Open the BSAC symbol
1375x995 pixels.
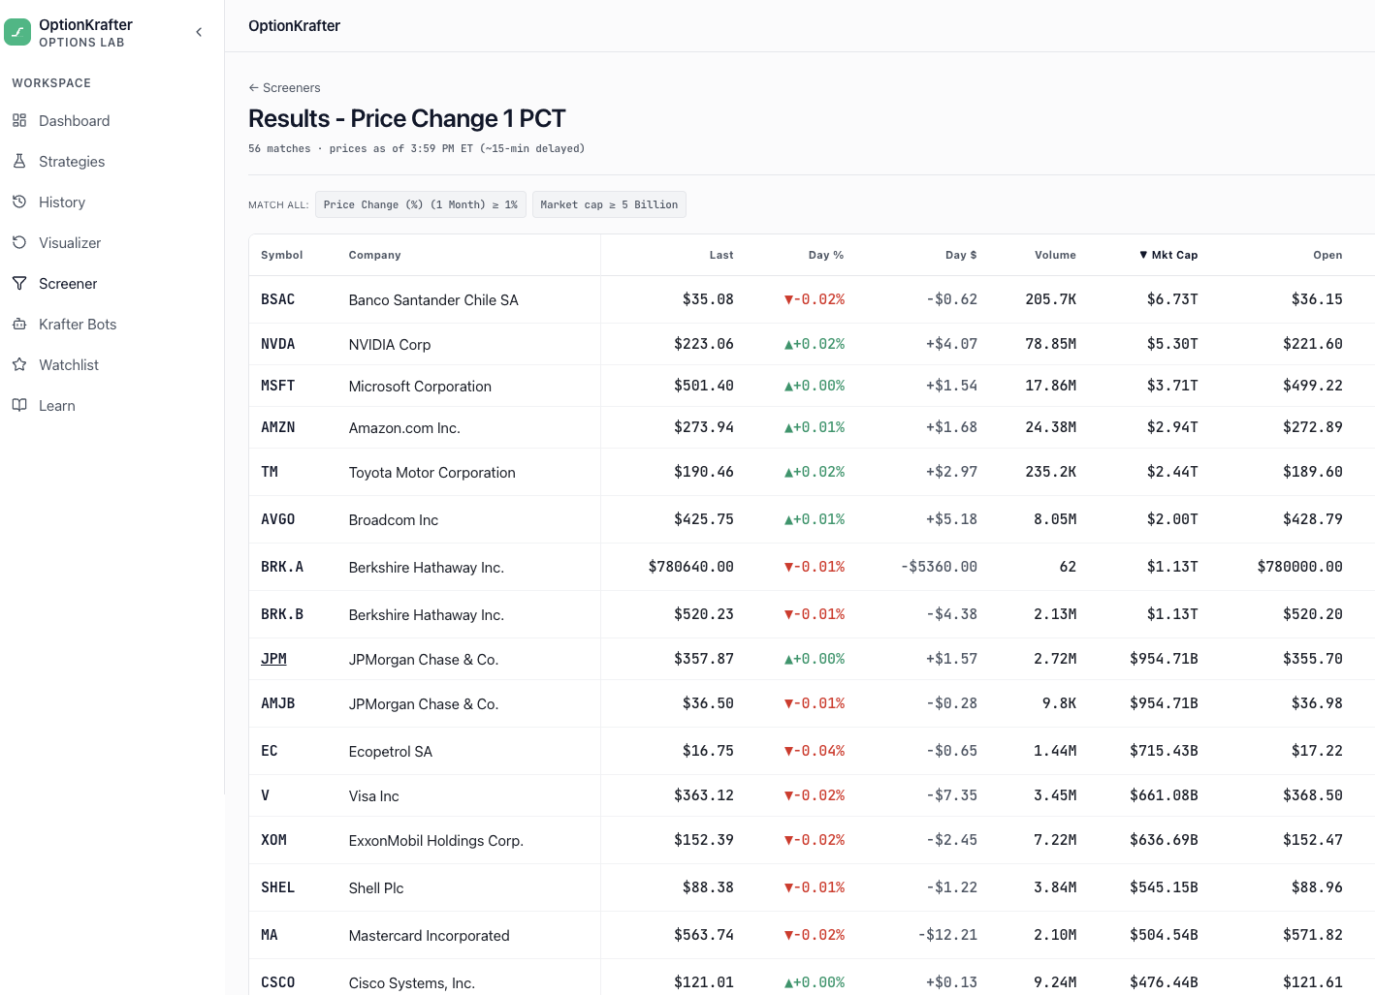click(x=277, y=299)
